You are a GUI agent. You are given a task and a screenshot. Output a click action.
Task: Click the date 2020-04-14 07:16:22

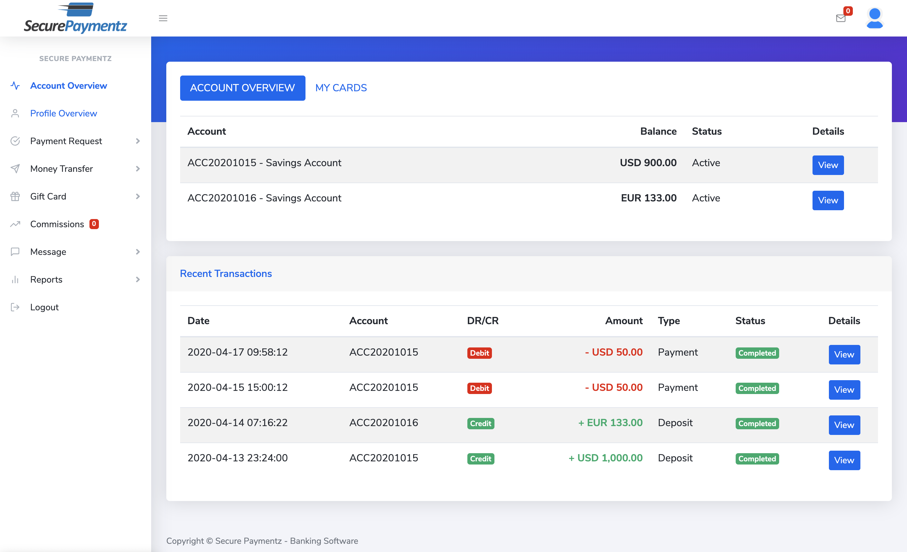click(237, 423)
